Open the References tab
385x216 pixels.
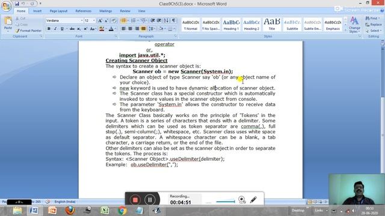tap(83, 11)
